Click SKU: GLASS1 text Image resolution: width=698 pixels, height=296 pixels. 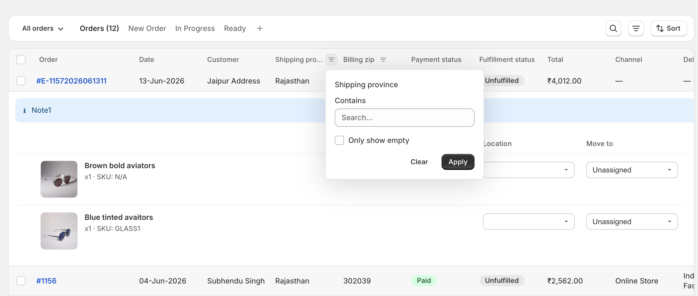(119, 229)
